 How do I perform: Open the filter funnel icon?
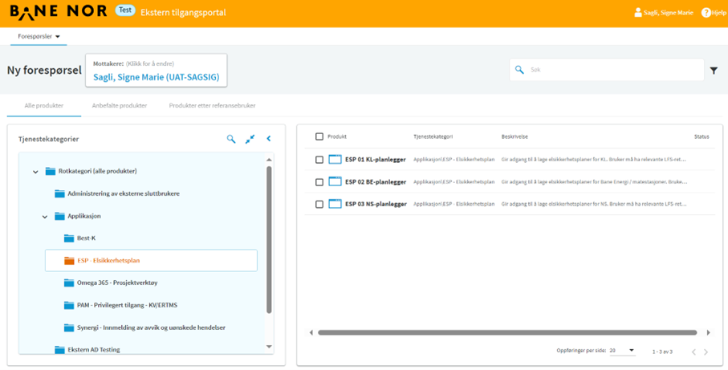pyautogui.click(x=714, y=71)
